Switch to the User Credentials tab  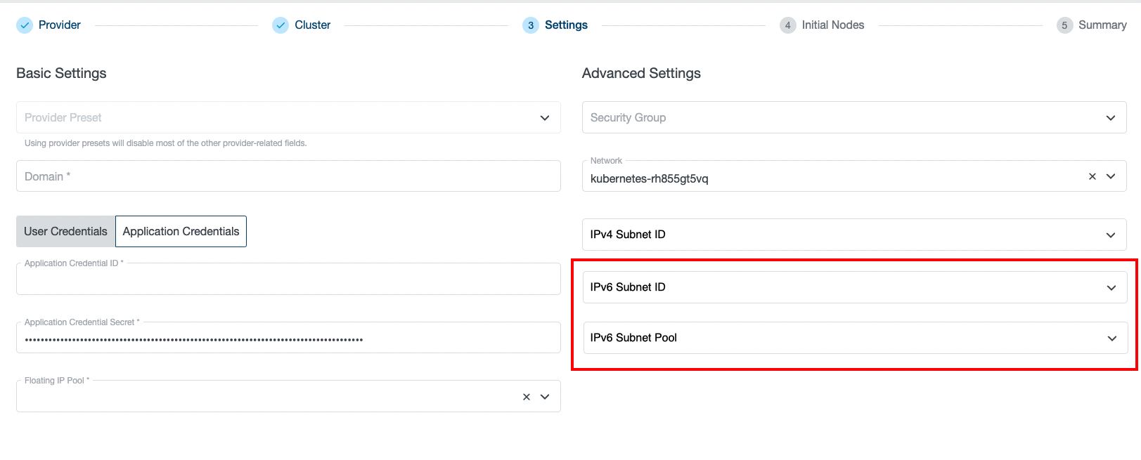[x=65, y=231]
